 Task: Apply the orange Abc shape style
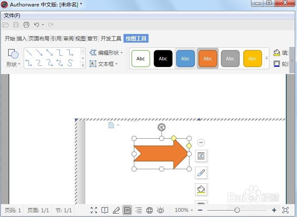[x=208, y=59]
